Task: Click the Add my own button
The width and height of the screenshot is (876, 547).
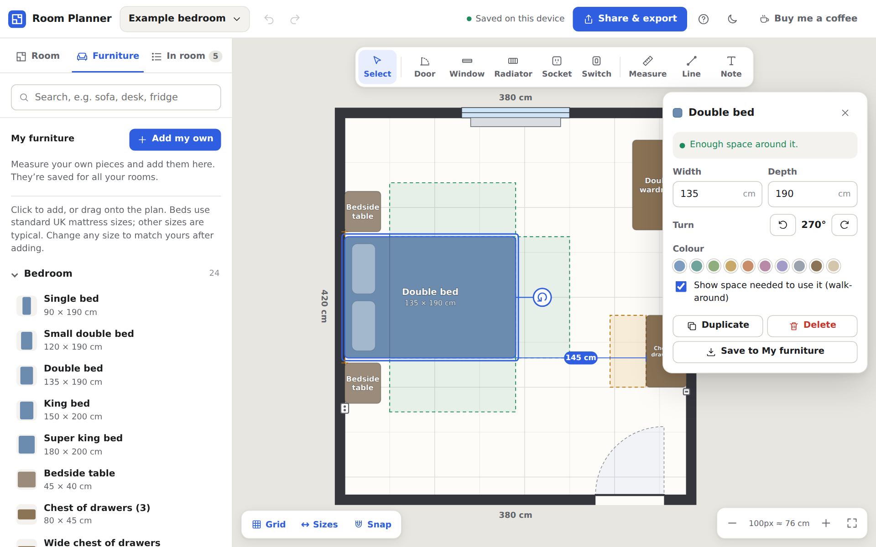Action: click(x=175, y=139)
